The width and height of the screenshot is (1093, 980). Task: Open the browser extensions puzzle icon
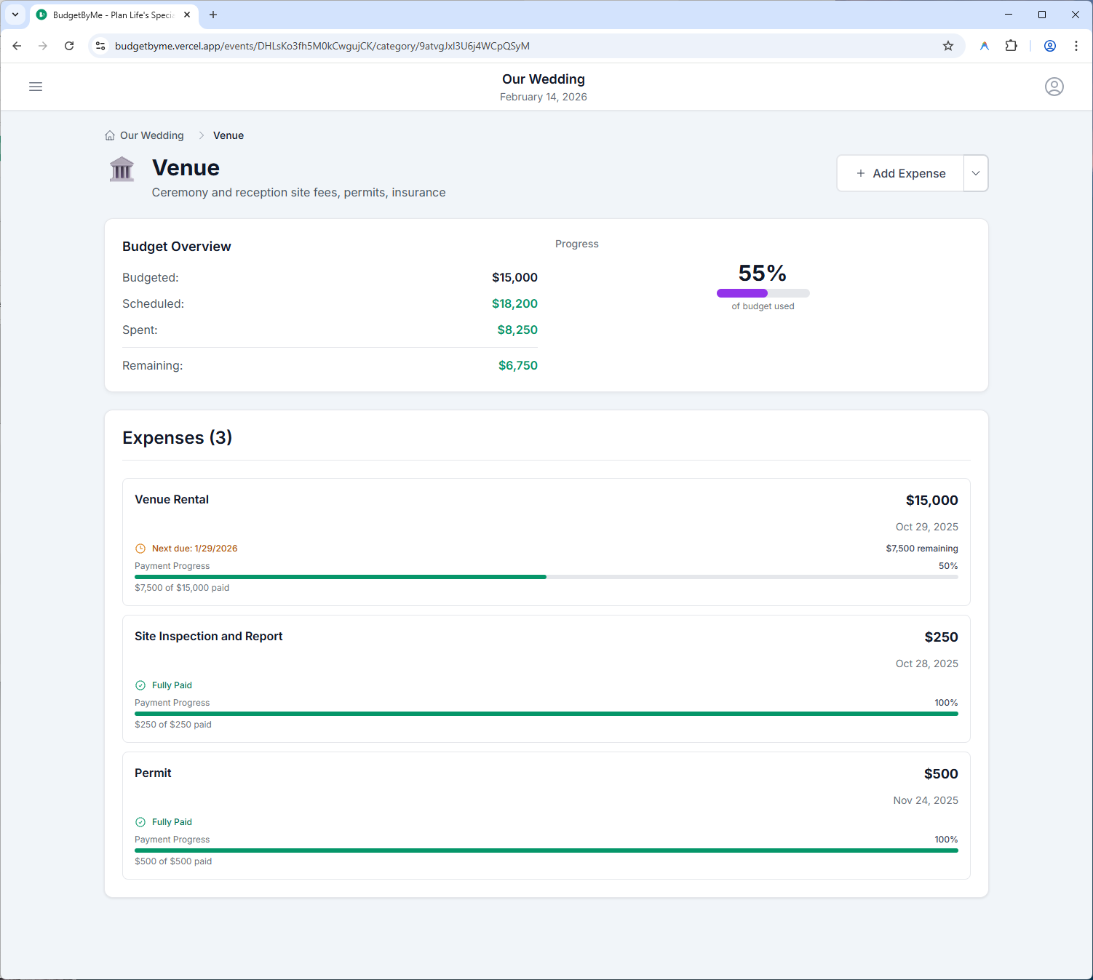pos(1011,46)
